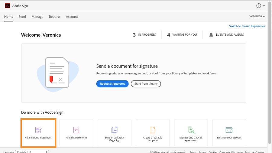The width and height of the screenshot is (272, 153).
Task: Open the Trust footer link
Action: (x=247, y=152)
